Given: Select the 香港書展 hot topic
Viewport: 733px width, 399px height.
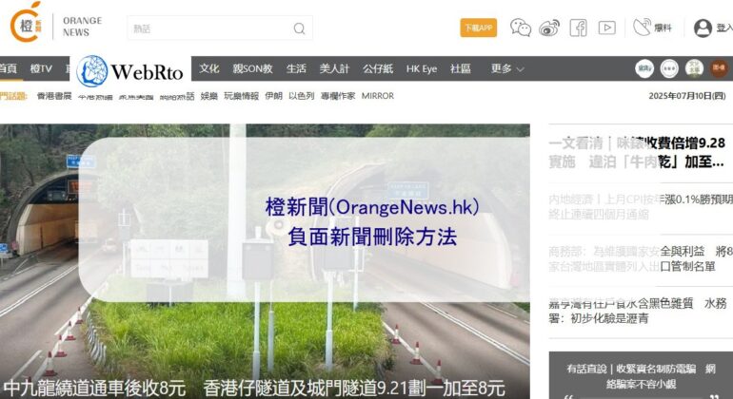Looking at the screenshot, I should [54, 96].
